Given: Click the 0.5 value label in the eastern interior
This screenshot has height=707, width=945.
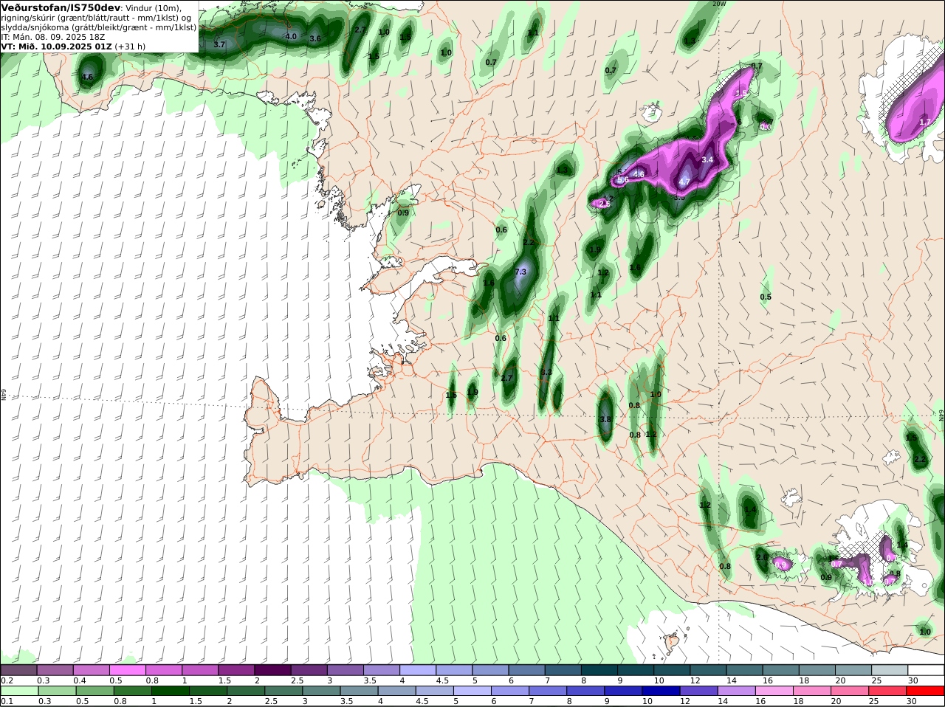Looking at the screenshot, I should click(766, 297).
